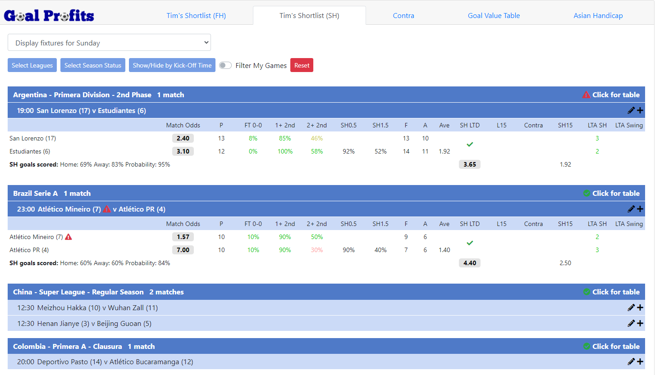The image size is (655, 375).
Task: Click San Lorenzo FT 0-0 value 8%
Action: tap(253, 138)
